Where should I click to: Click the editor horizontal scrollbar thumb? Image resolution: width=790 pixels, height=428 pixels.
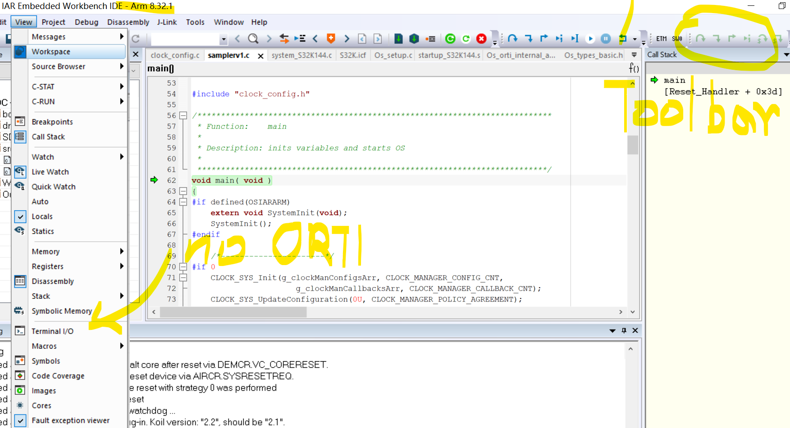[233, 312]
